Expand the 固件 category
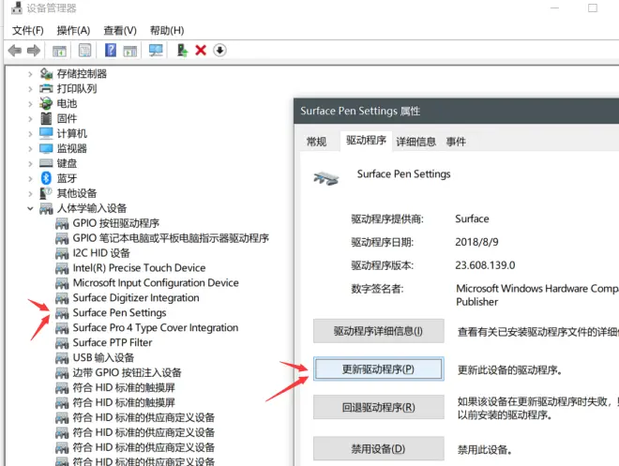Viewport: 619px width, 466px height. tap(30, 119)
